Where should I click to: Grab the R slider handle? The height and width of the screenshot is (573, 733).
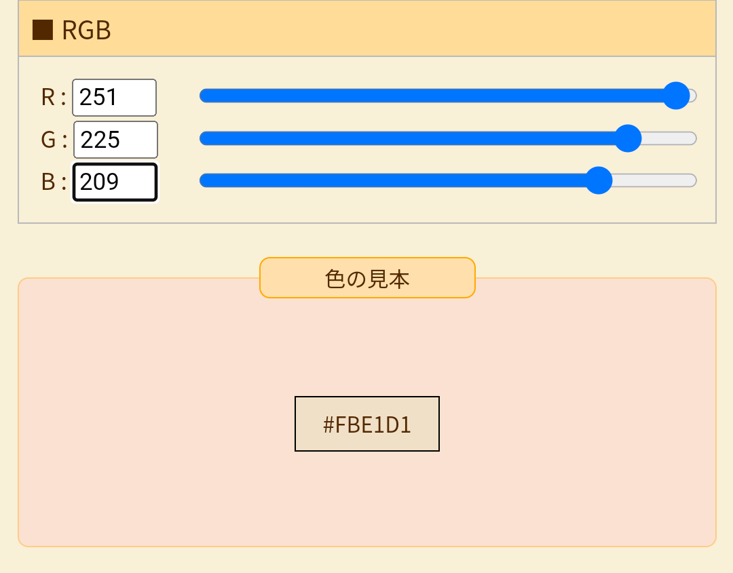click(x=676, y=96)
